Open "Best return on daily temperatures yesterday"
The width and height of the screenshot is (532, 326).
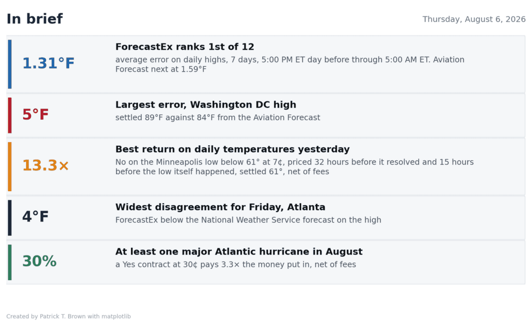pyautogui.click(x=233, y=149)
